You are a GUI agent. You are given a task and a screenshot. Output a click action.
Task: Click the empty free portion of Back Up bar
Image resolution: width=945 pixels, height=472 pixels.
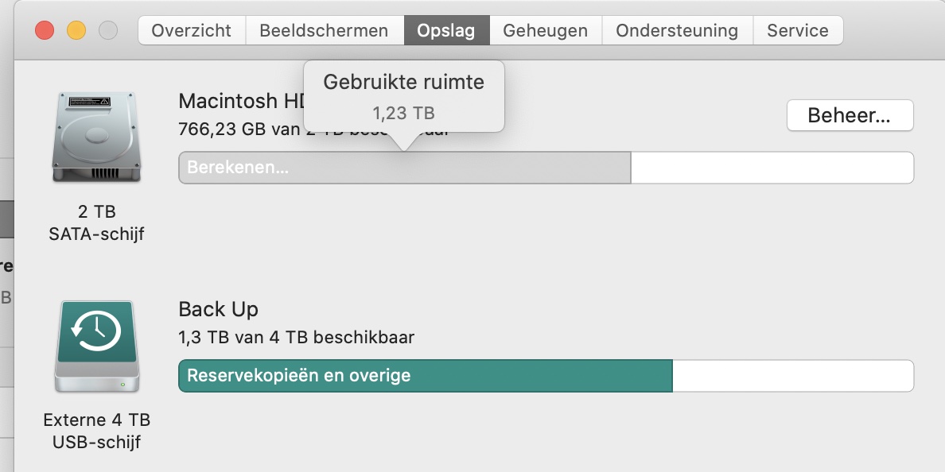coord(792,376)
